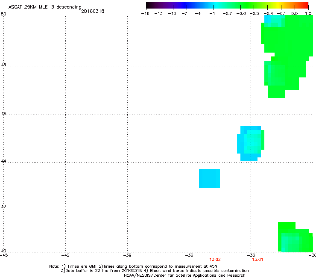316x278 pixels.
Task: Click the colorbar label '-10'
Action: (172, 14)
